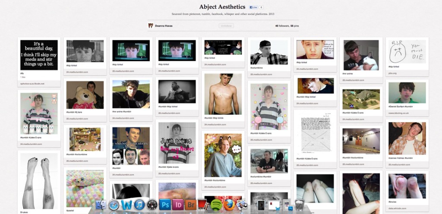
Task: Click the Facebook like count box
Action: tap(261, 7)
